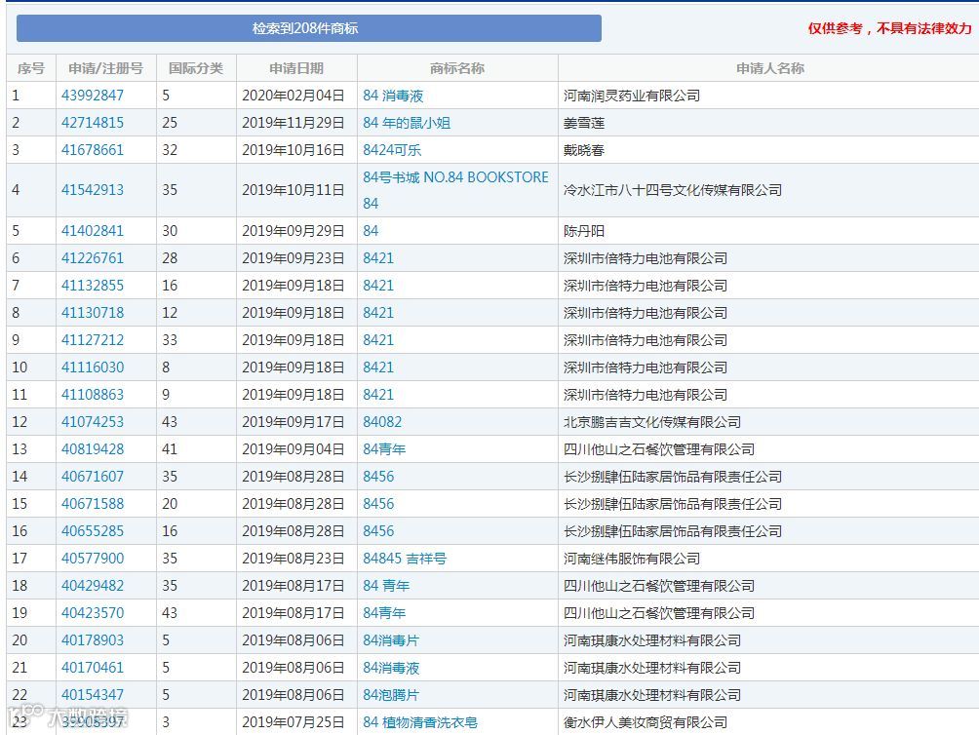Open registration number 41130718
The width and height of the screenshot is (979, 735).
(x=93, y=313)
